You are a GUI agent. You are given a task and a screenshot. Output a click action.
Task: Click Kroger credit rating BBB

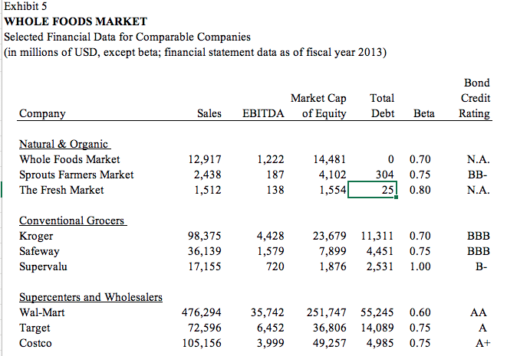[x=479, y=236]
